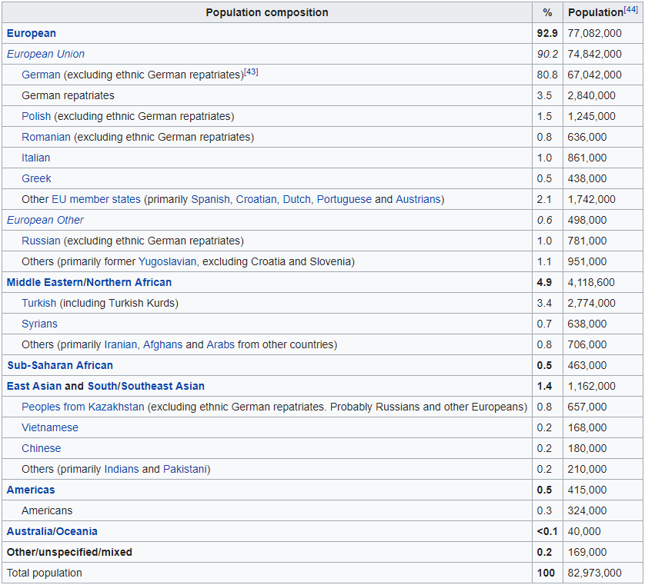The width and height of the screenshot is (645, 585).
Task: Open the East Asian link
Action: point(34,386)
